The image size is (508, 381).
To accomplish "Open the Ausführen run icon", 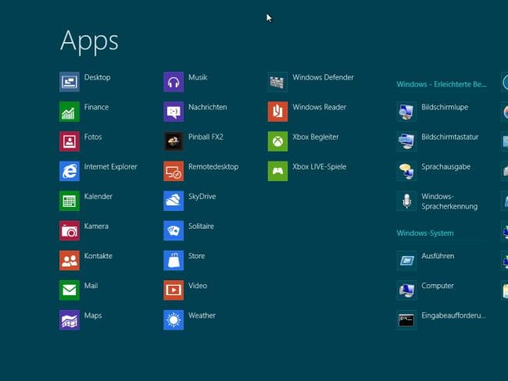I will pos(406,261).
